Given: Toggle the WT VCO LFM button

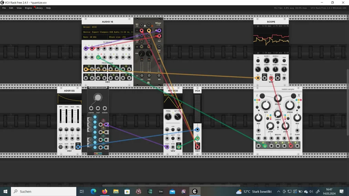Looking at the screenshot, I should click(173, 129).
